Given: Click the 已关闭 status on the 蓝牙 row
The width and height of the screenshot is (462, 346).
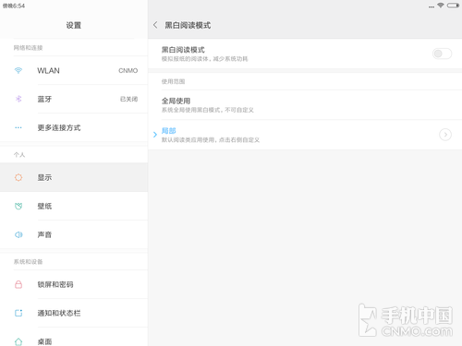Looking at the screenshot, I should click(x=128, y=99).
